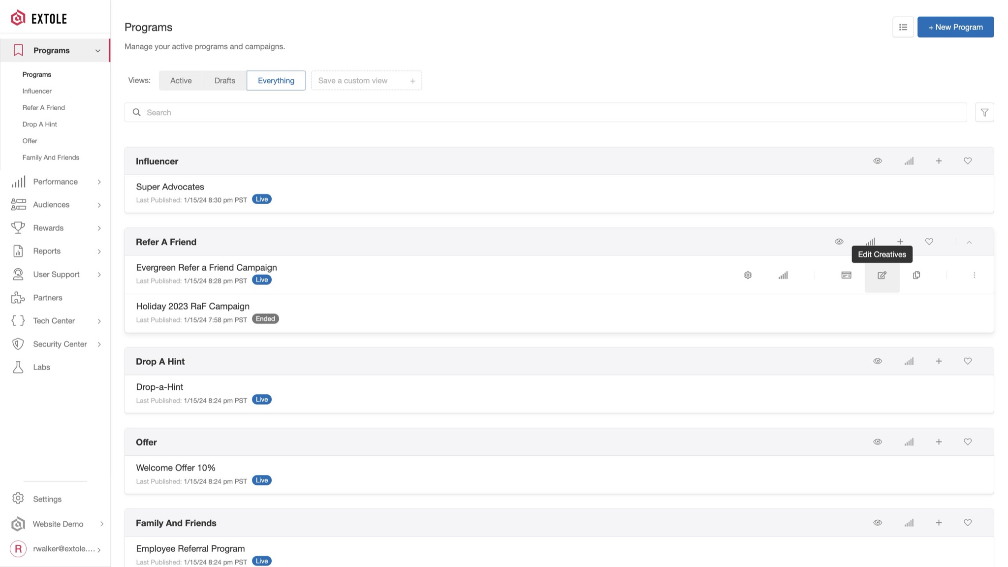Open Partners in the sidebar
1008x567 pixels.
coord(47,298)
